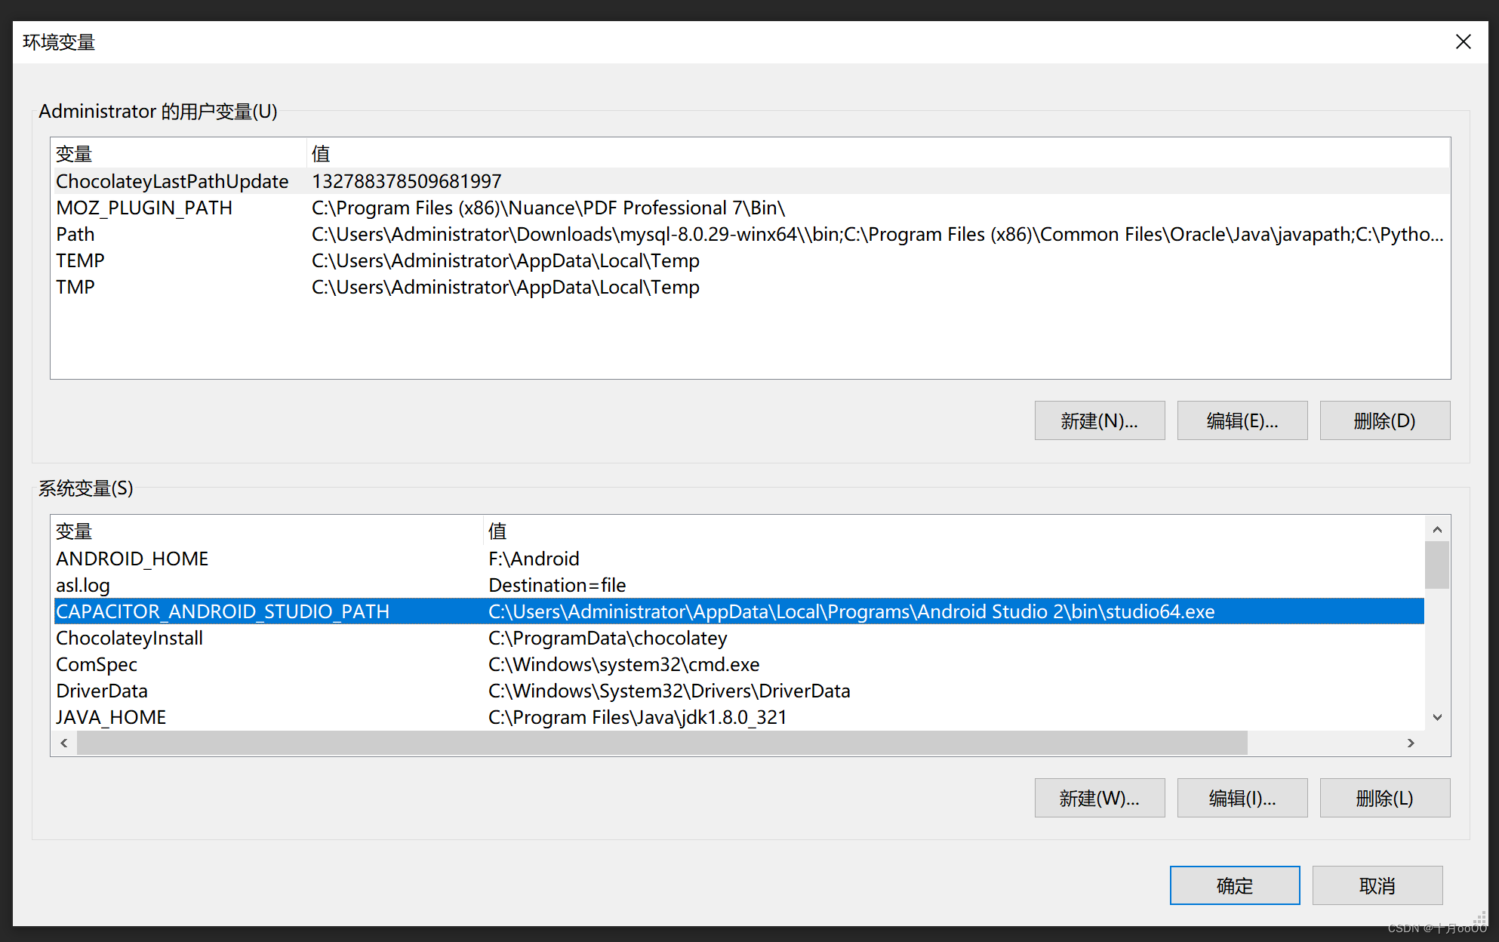Click the horizontal scrollbar right arrow
This screenshot has width=1499, height=942.
(1410, 743)
